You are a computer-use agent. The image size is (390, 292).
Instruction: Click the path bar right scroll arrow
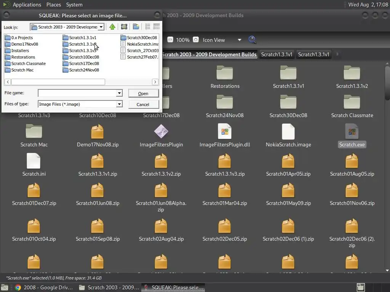coord(337,54)
